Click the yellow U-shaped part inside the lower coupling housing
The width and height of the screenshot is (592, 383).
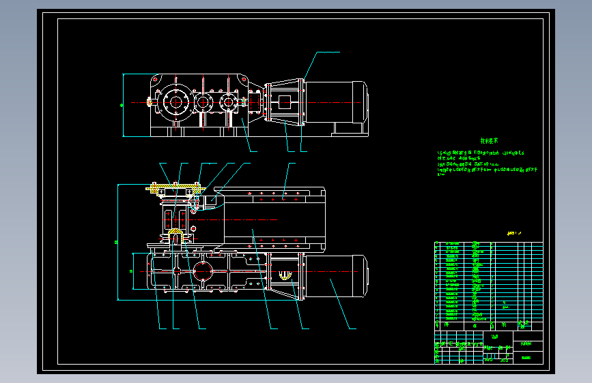click(x=285, y=275)
